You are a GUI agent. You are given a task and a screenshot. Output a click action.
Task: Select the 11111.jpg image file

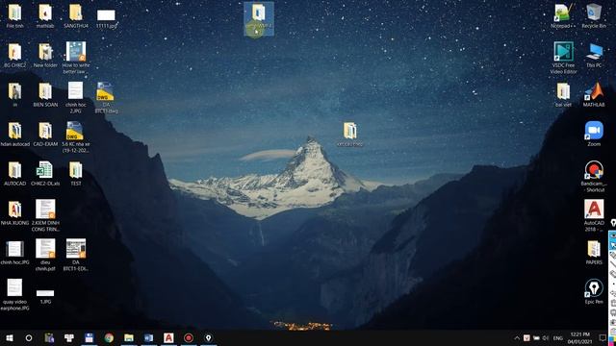(x=106, y=18)
